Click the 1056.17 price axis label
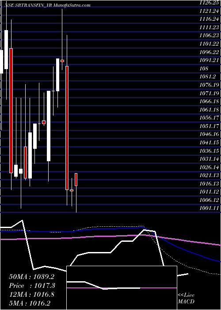The image size is (221, 310). click(210, 118)
